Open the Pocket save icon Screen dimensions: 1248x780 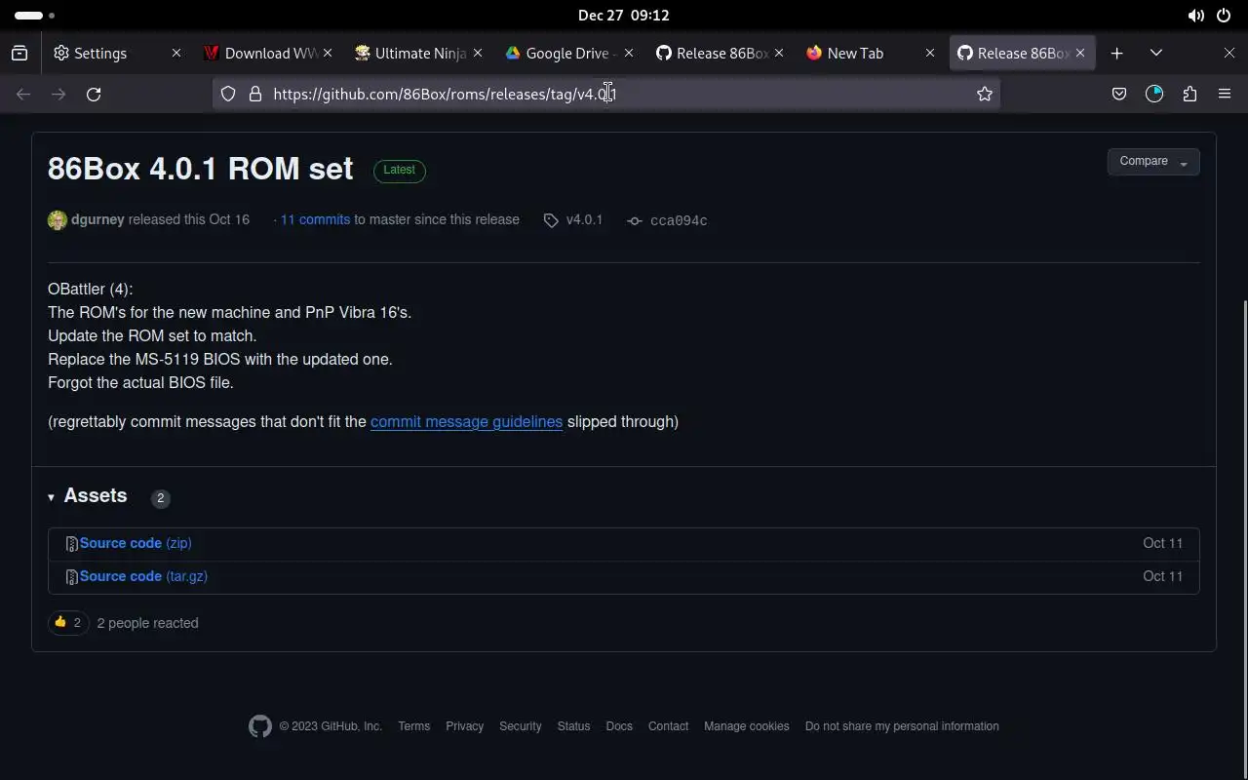(x=1119, y=94)
